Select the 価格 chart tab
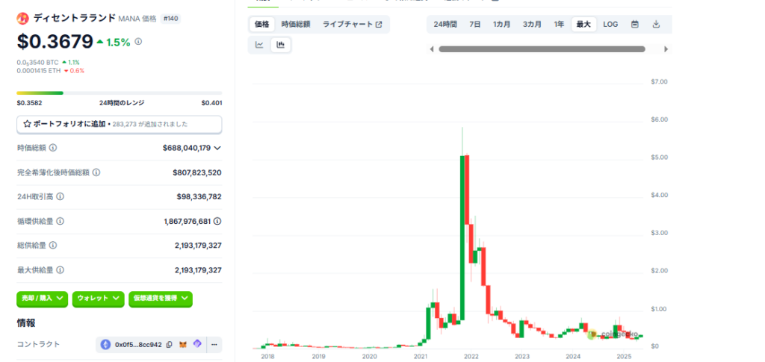The image size is (765, 362). tap(261, 25)
